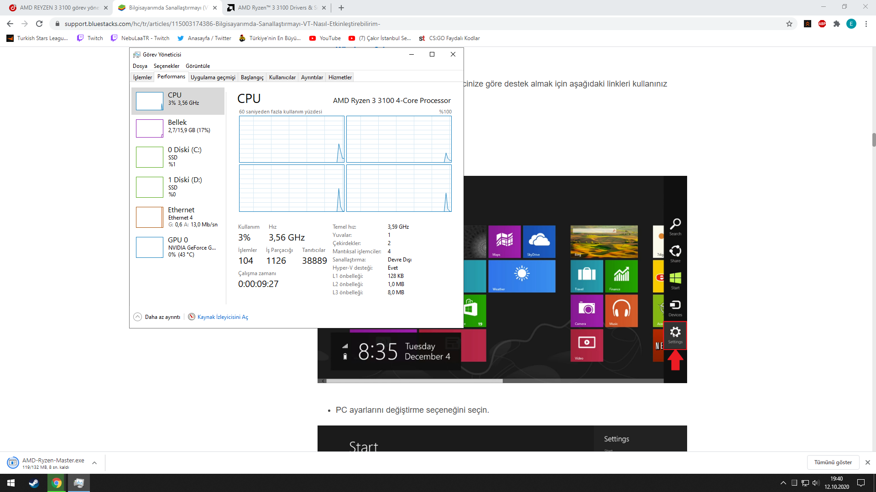Image resolution: width=876 pixels, height=492 pixels.
Task: Open Chrome from the taskbar
Action: click(x=57, y=483)
